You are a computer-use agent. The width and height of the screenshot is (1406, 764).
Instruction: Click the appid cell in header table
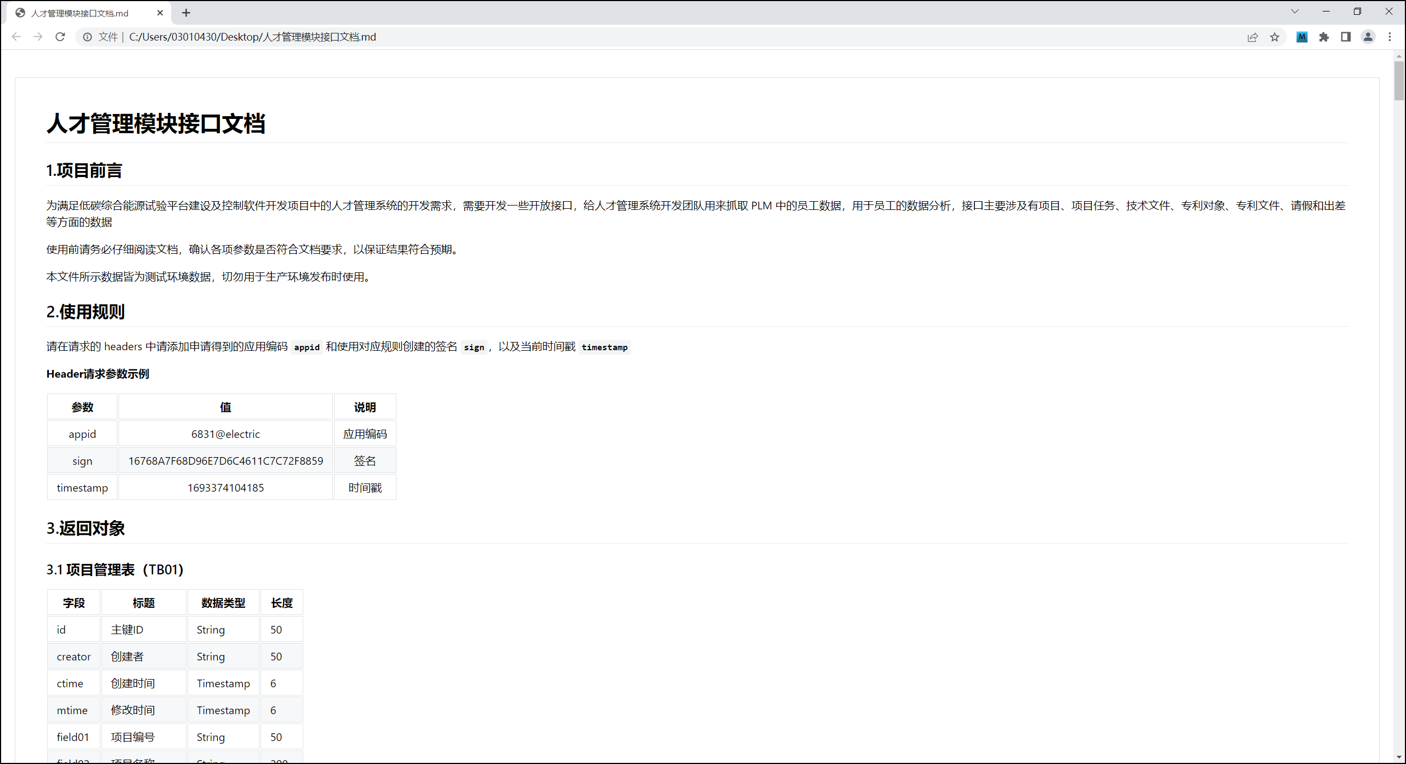coord(82,434)
